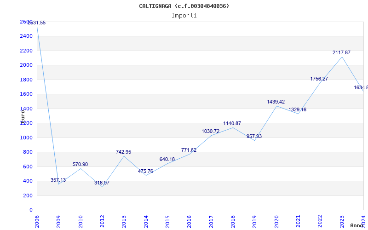The image size is (368, 230).
Task: Click the x-axis year 2017
Action: point(211,222)
